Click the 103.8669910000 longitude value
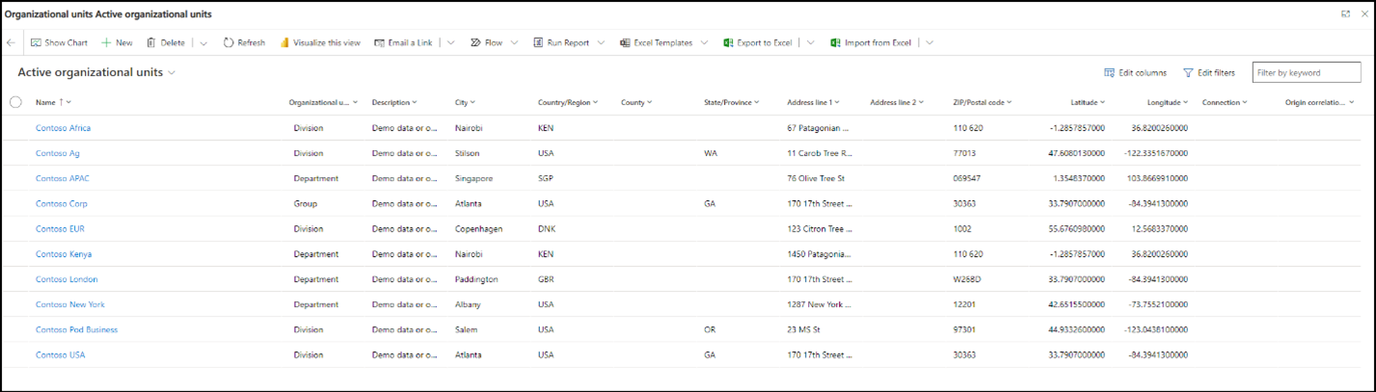 tap(1156, 178)
